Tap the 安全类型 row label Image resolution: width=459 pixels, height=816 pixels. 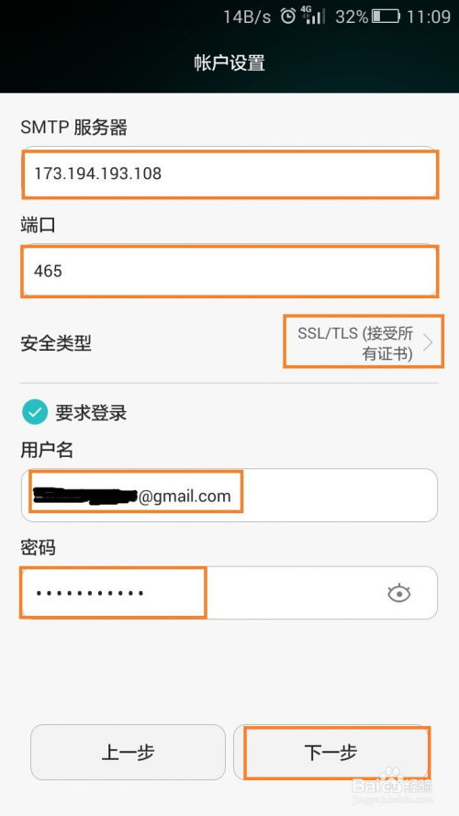(x=56, y=343)
